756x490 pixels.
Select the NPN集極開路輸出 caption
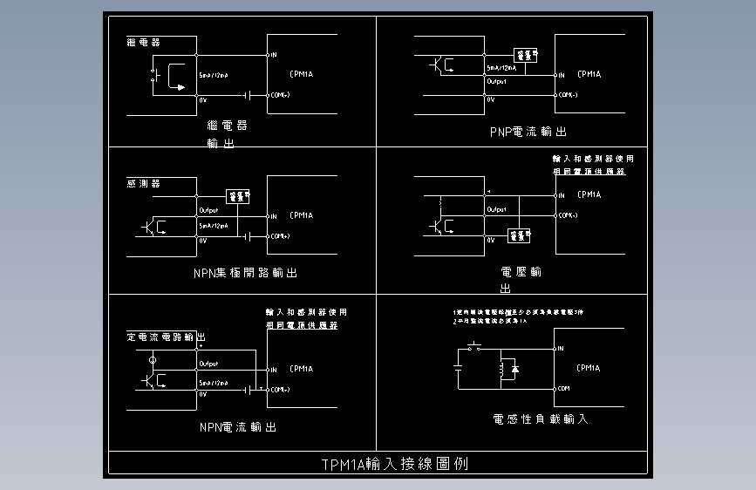tap(245, 273)
